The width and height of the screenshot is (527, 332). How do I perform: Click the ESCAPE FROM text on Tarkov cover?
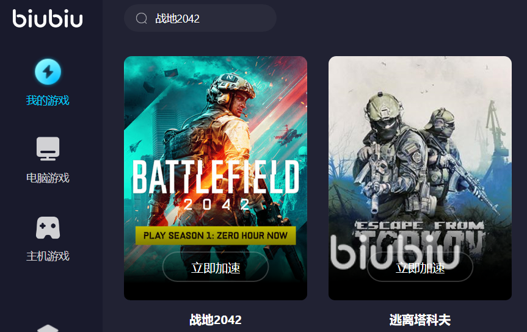[420, 225]
